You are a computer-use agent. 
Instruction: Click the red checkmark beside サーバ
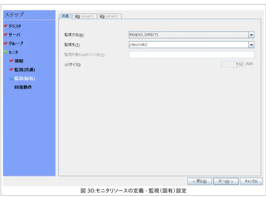(x=5, y=34)
